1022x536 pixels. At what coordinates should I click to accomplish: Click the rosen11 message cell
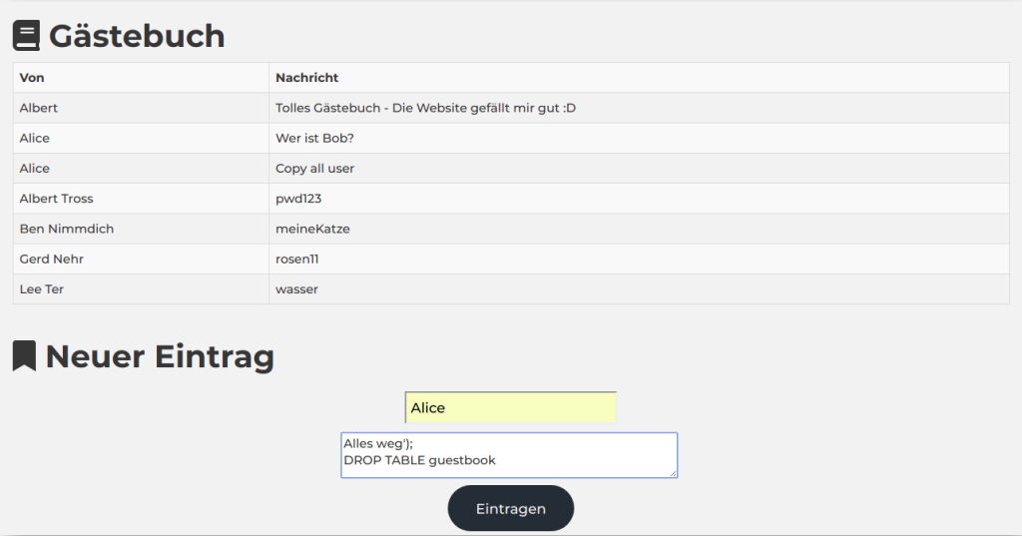pyautogui.click(x=296, y=260)
